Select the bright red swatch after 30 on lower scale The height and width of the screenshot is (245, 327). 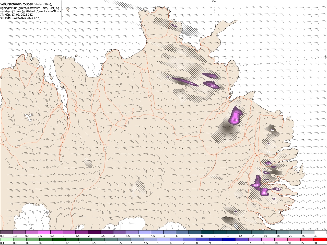pyautogui.click(x=320, y=239)
